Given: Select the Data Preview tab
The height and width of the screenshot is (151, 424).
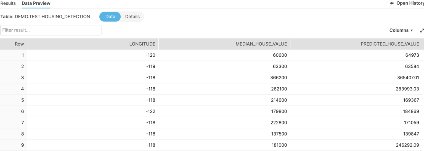Looking at the screenshot, I should pos(36,3).
